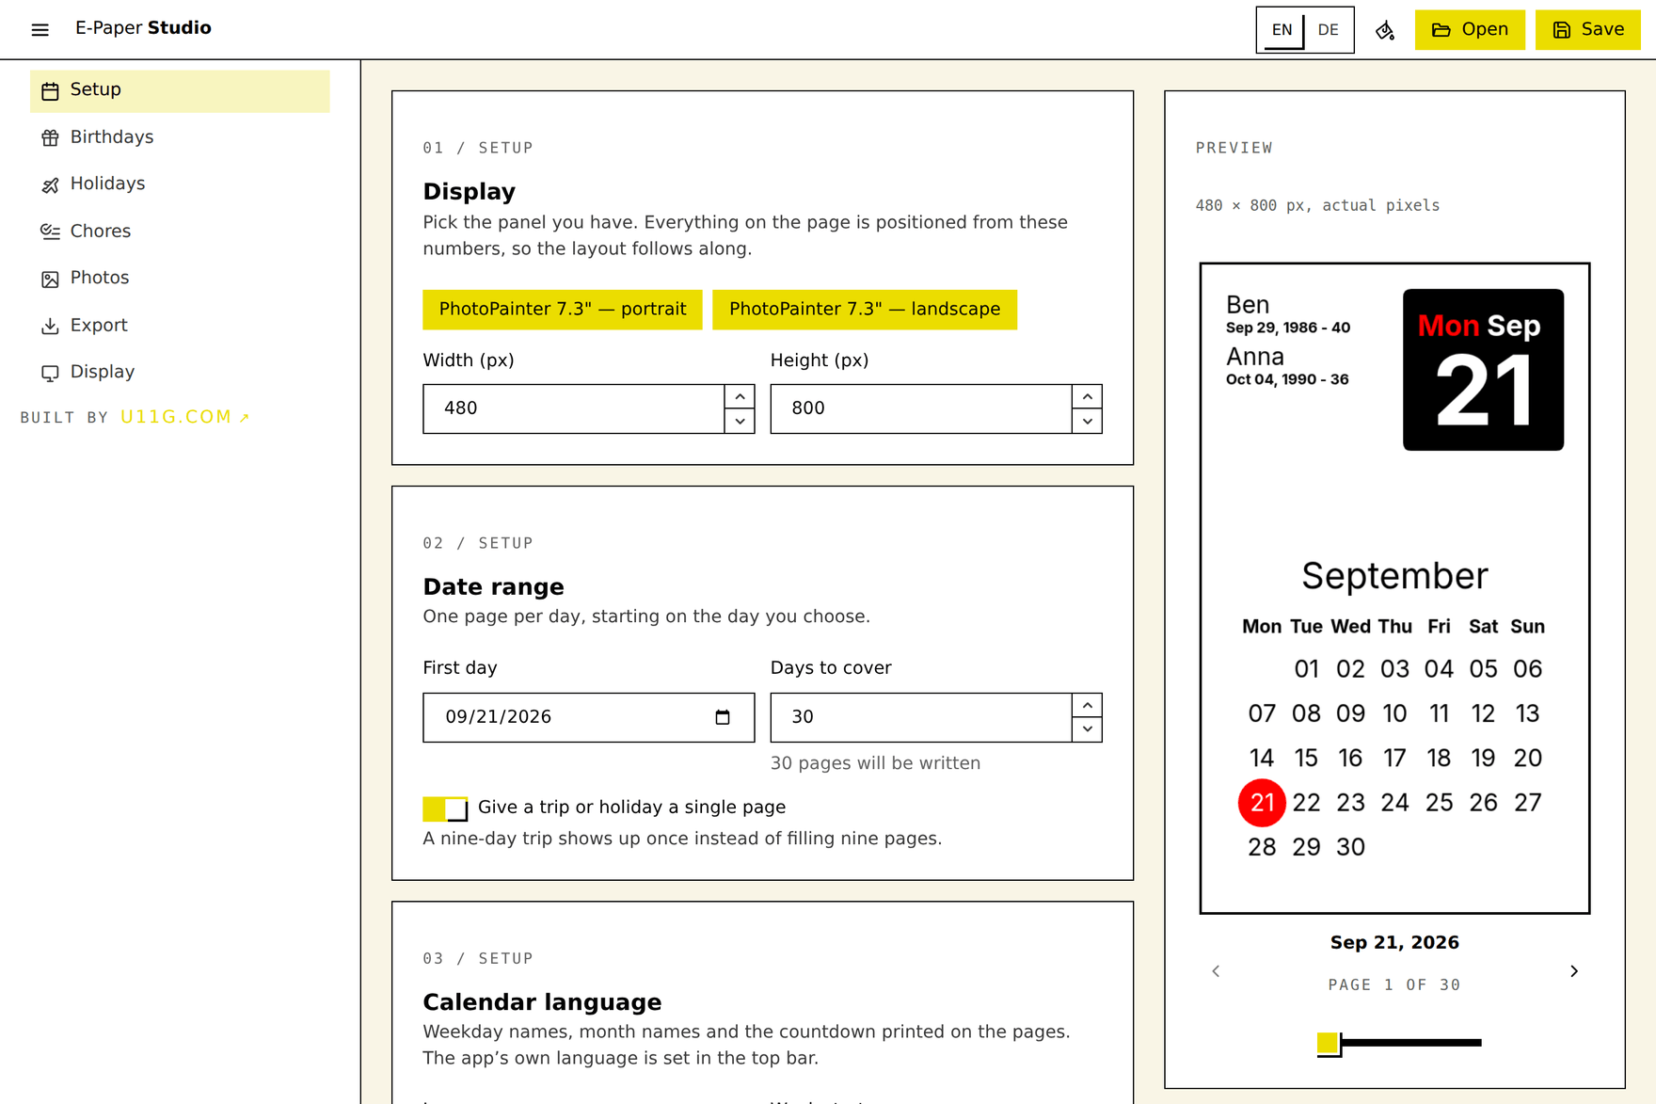This screenshot has height=1104, width=1656.
Task: Choose PhotoPainter 7.3" landscape preset
Action: click(x=865, y=310)
